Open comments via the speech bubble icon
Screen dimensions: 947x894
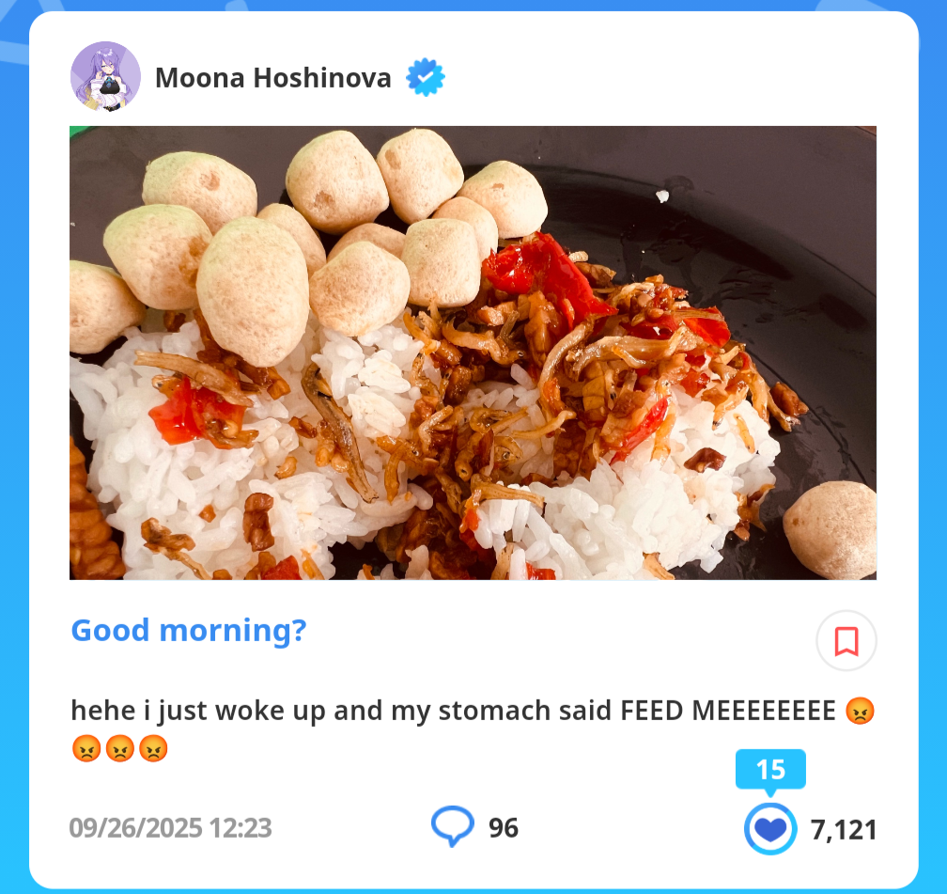[x=453, y=826]
